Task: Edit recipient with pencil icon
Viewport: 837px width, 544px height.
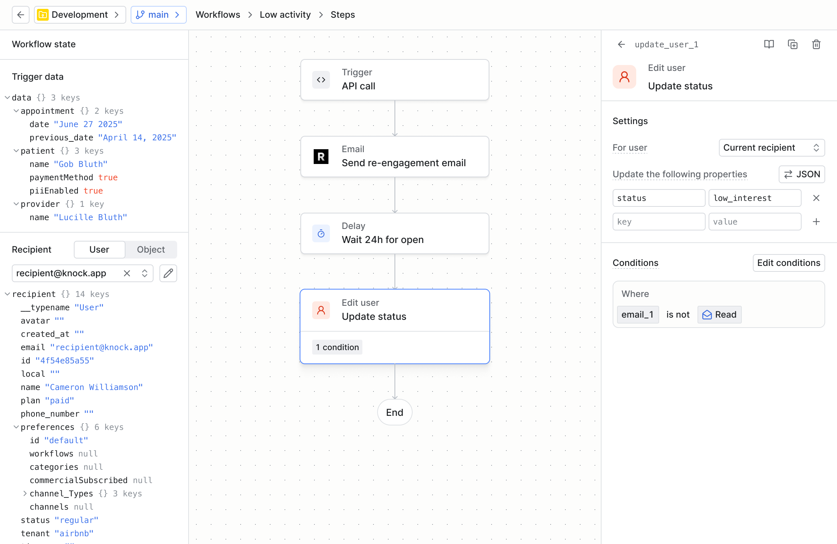Action: click(x=168, y=273)
